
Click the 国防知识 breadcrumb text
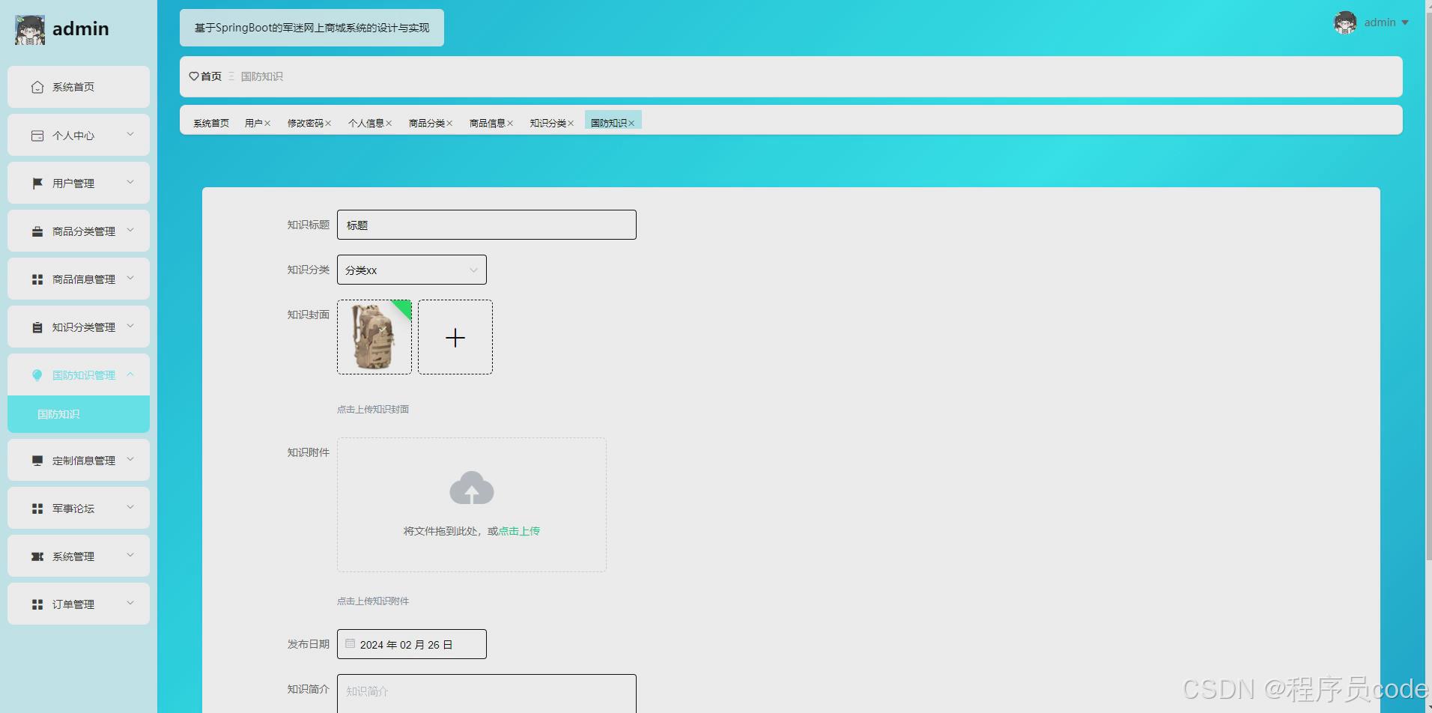[x=262, y=76]
